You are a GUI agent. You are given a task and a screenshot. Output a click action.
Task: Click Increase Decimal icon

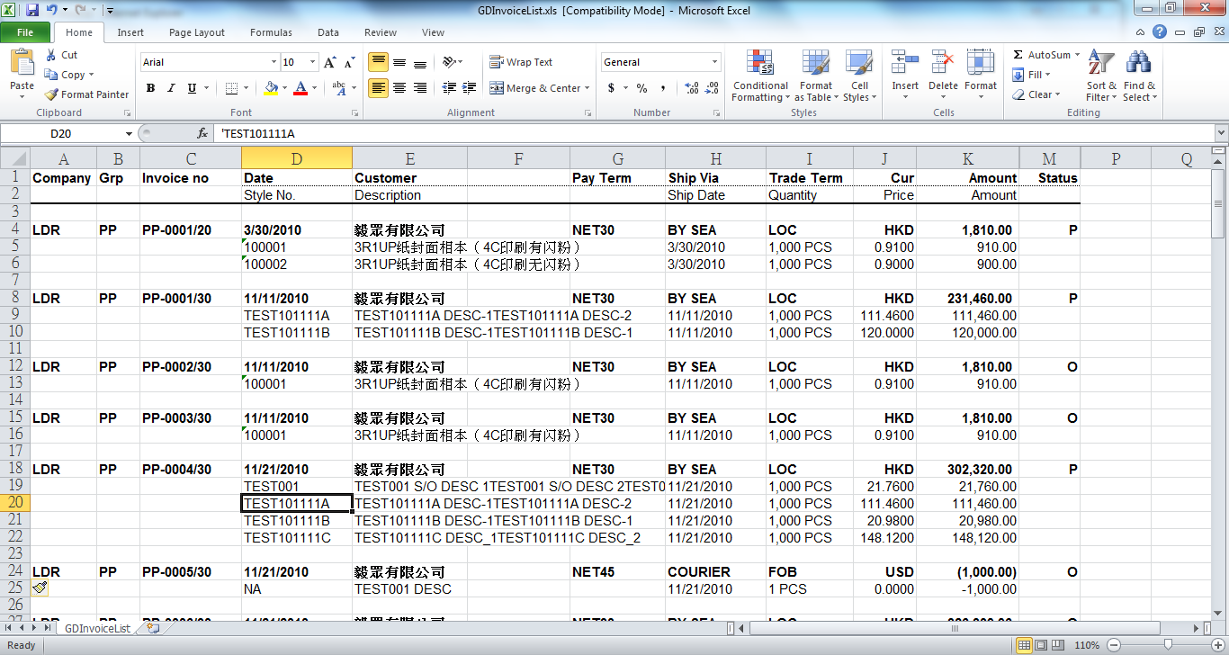[692, 88]
